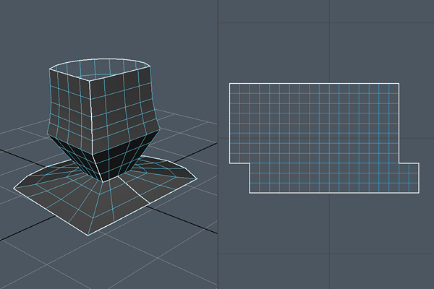Select the top-right corner of the UV island

point(399,84)
